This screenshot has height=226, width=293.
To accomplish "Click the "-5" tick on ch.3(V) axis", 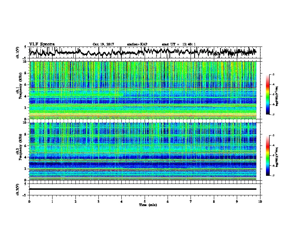I will [x=25, y=195].
